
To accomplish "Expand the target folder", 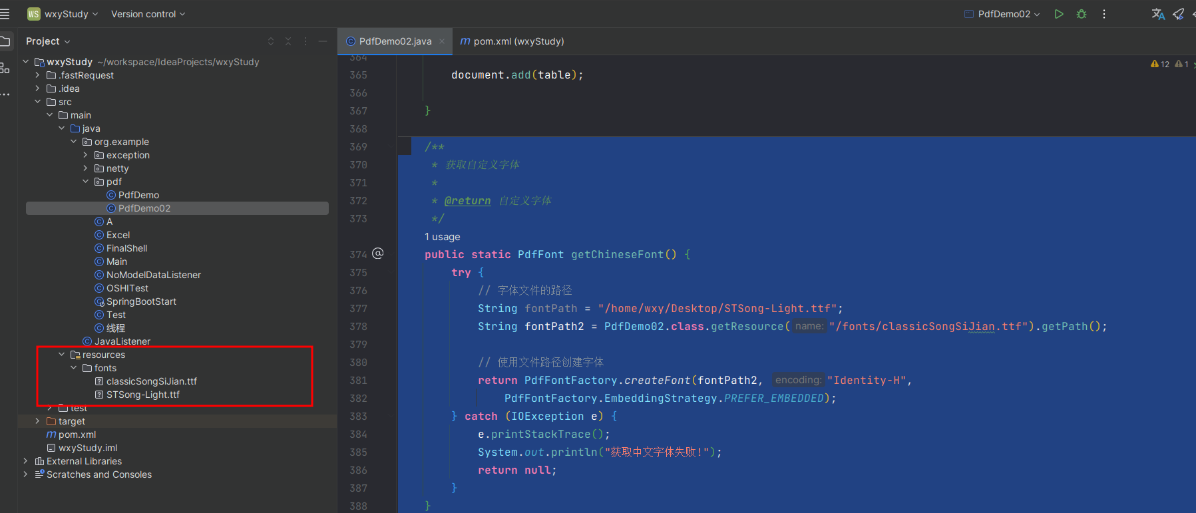I will coord(37,421).
